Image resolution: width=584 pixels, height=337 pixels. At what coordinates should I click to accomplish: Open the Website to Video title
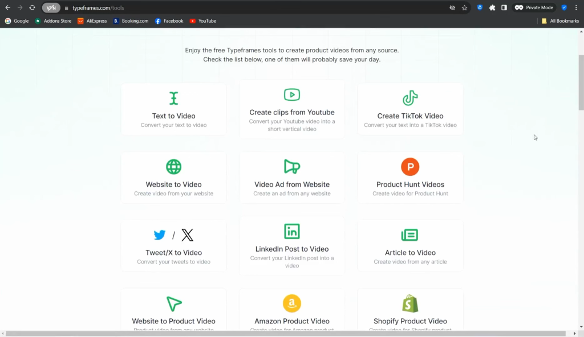click(173, 184)
